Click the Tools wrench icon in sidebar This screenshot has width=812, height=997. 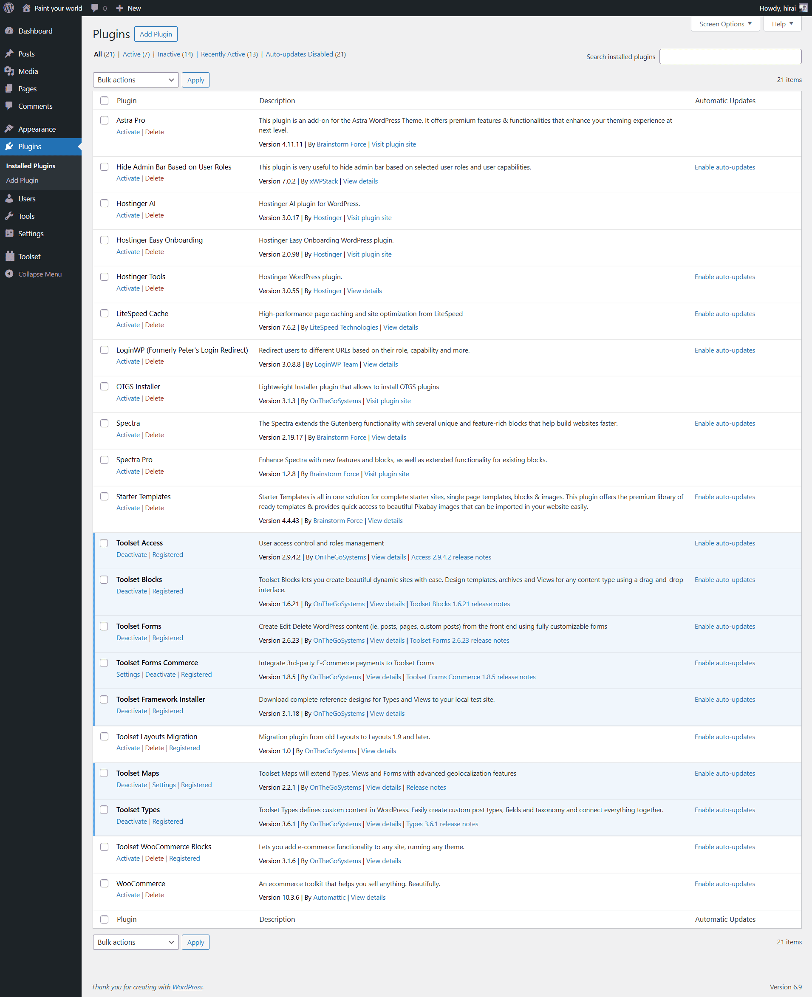point(9,216)
